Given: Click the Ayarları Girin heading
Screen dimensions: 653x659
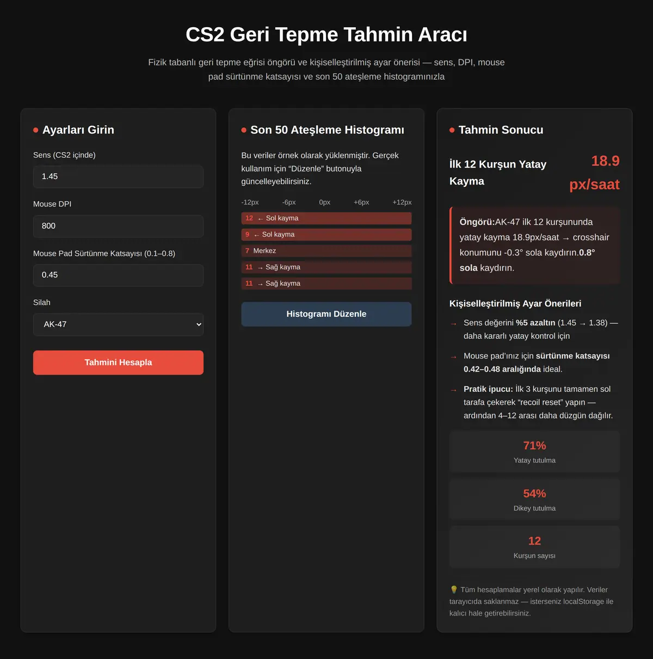Looking at the screenshot, I should [78, 130].
